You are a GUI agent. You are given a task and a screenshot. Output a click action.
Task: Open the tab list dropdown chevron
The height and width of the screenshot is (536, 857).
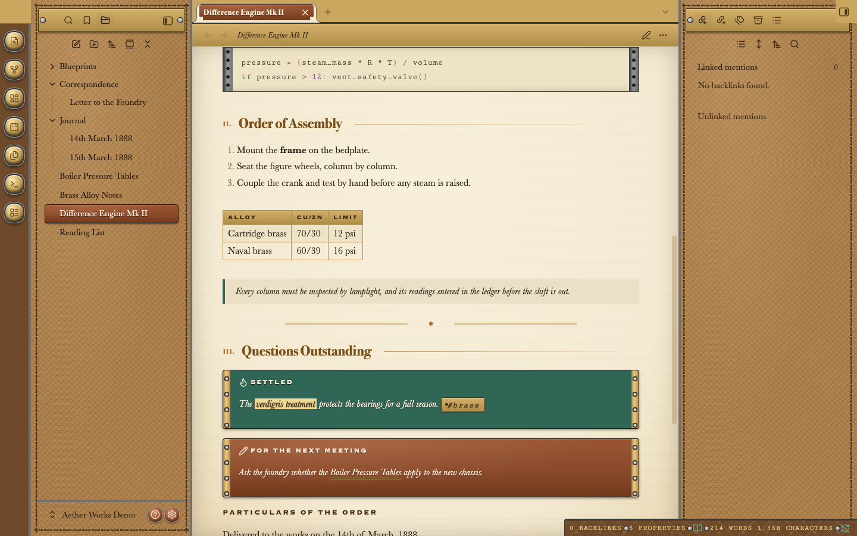(665, 12)
